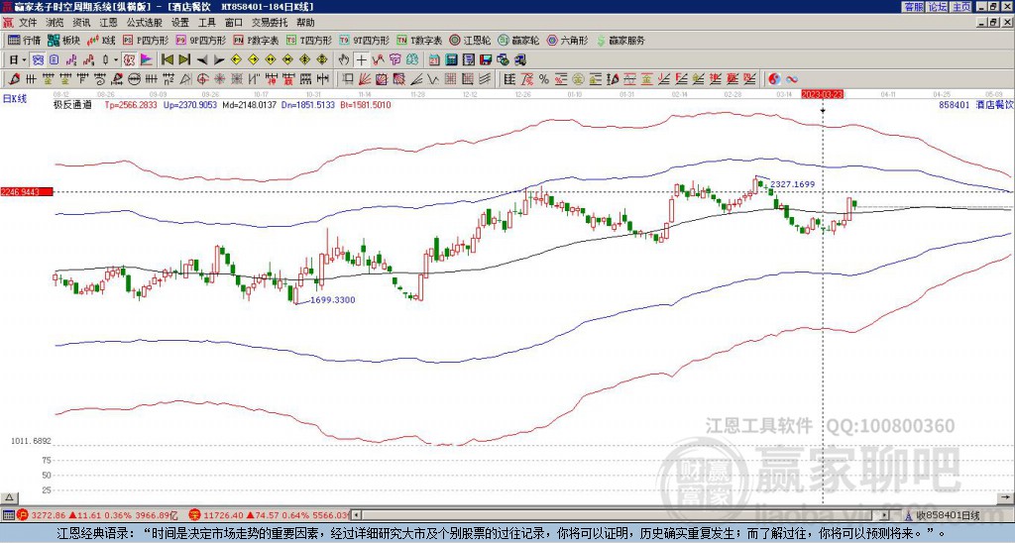Click the gold 金 coin circle icon
Image resolution: width=1015 pixels, height=543 pixels.
click(577, 79)
